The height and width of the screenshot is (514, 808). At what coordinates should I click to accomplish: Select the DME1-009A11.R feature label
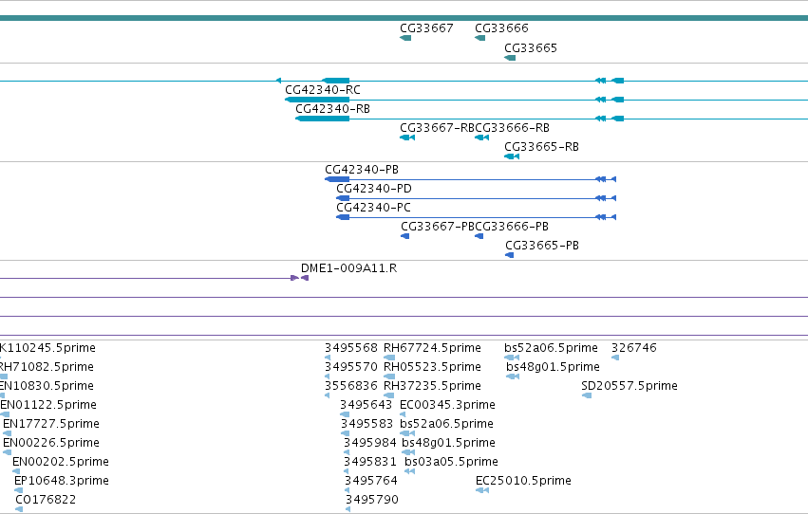[x=348, y=268]
